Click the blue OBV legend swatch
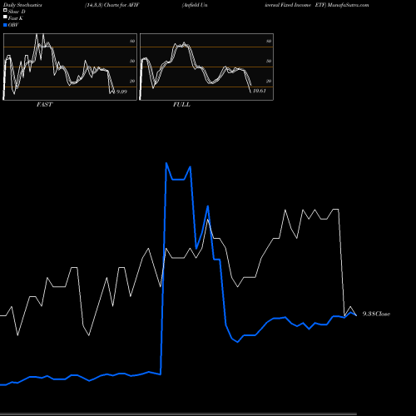Screen dimensions: 416x416 click(5, 25)
